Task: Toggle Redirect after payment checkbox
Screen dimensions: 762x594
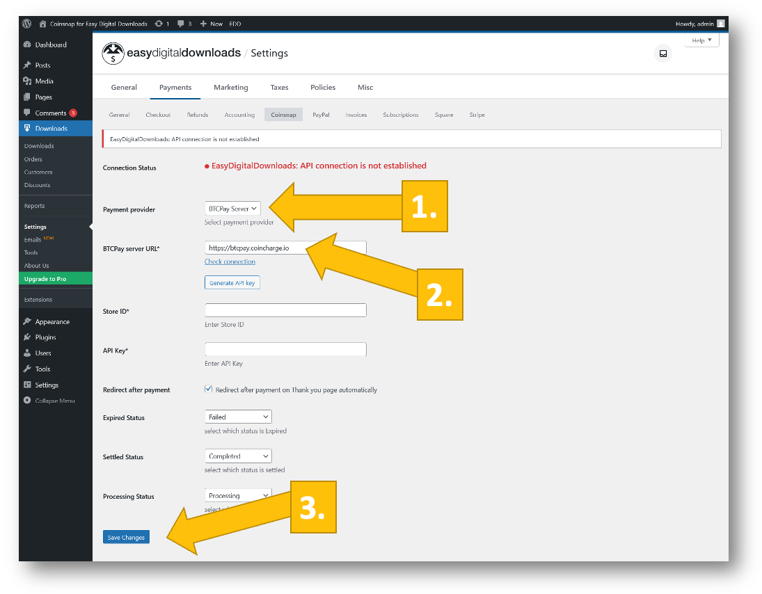Action: (209, 389)
